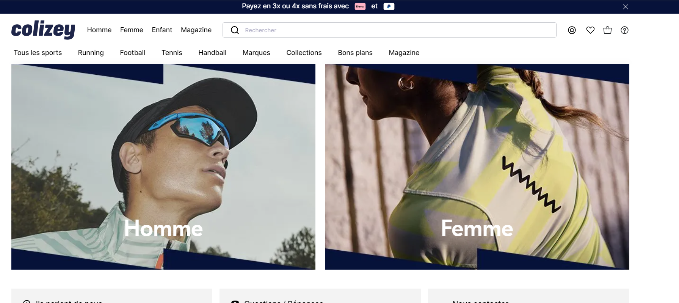The height and width of the screenshot is (303, 679).
Task: Open the Femme banner image
Action: point(477,167)
